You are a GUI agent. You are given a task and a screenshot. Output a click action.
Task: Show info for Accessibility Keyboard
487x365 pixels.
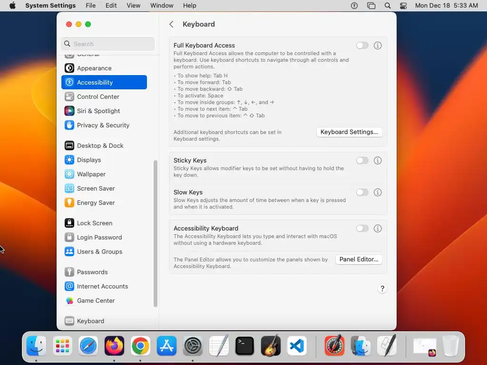coord(377,229)
